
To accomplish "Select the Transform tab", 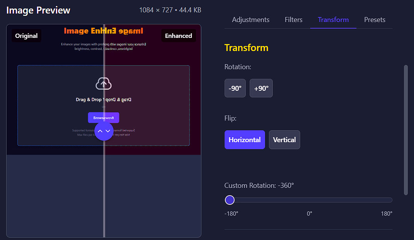I will 333,19.
